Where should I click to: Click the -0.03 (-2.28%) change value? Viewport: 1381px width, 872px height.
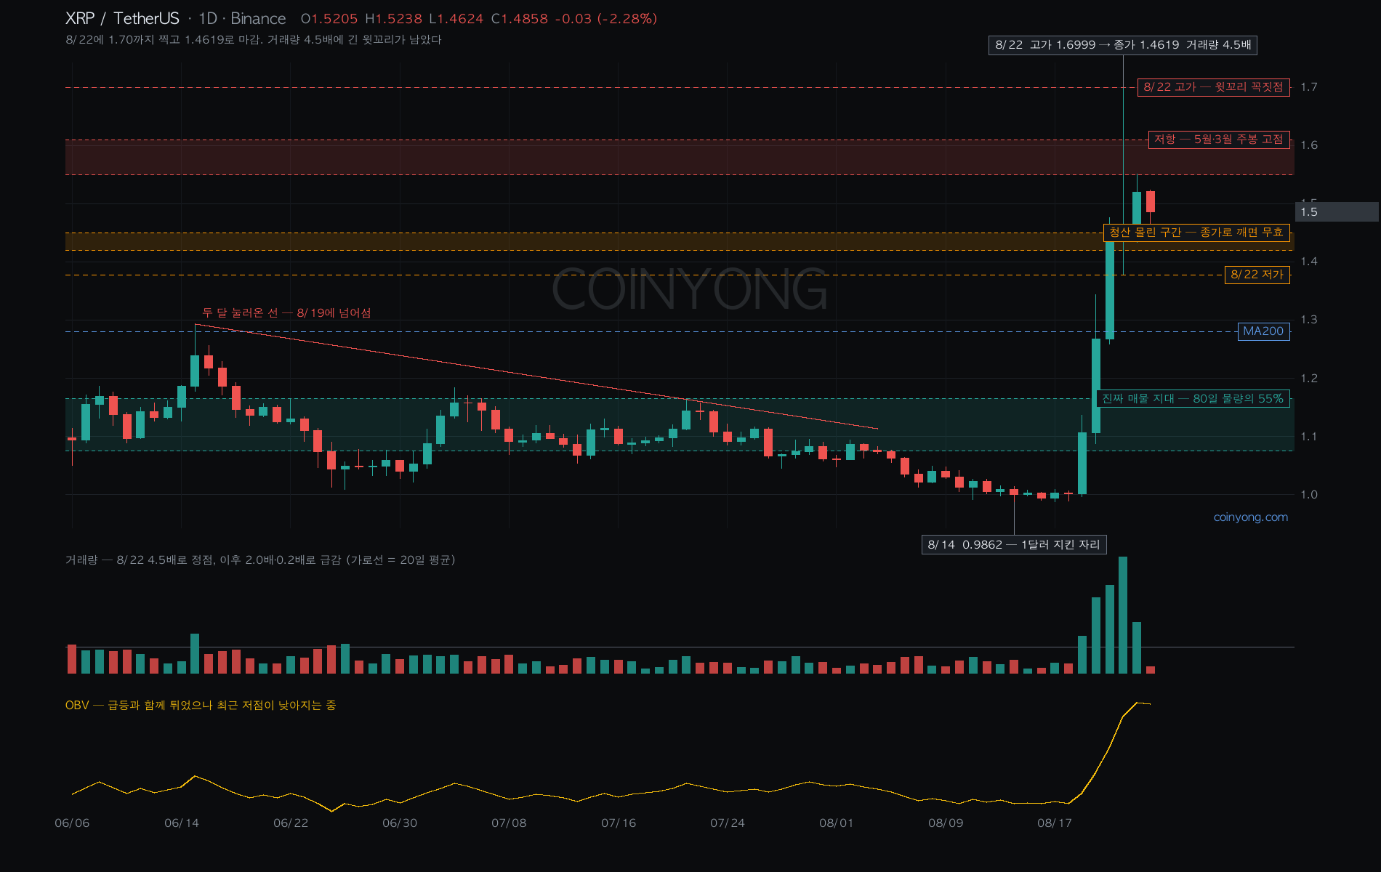pyautogui.click(x=606, y=18)
